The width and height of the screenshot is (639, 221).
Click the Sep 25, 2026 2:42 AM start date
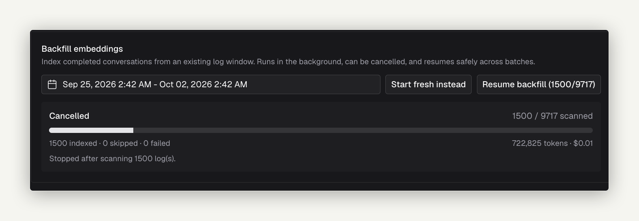click(x=107, y=84)
